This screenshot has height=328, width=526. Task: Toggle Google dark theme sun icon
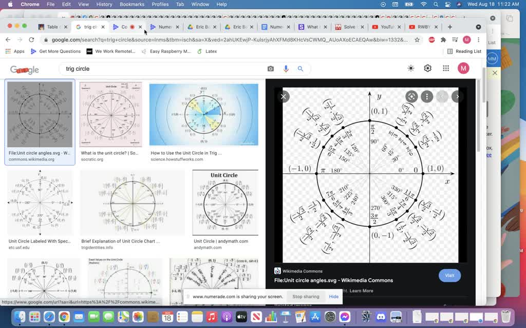coord(410,68)
